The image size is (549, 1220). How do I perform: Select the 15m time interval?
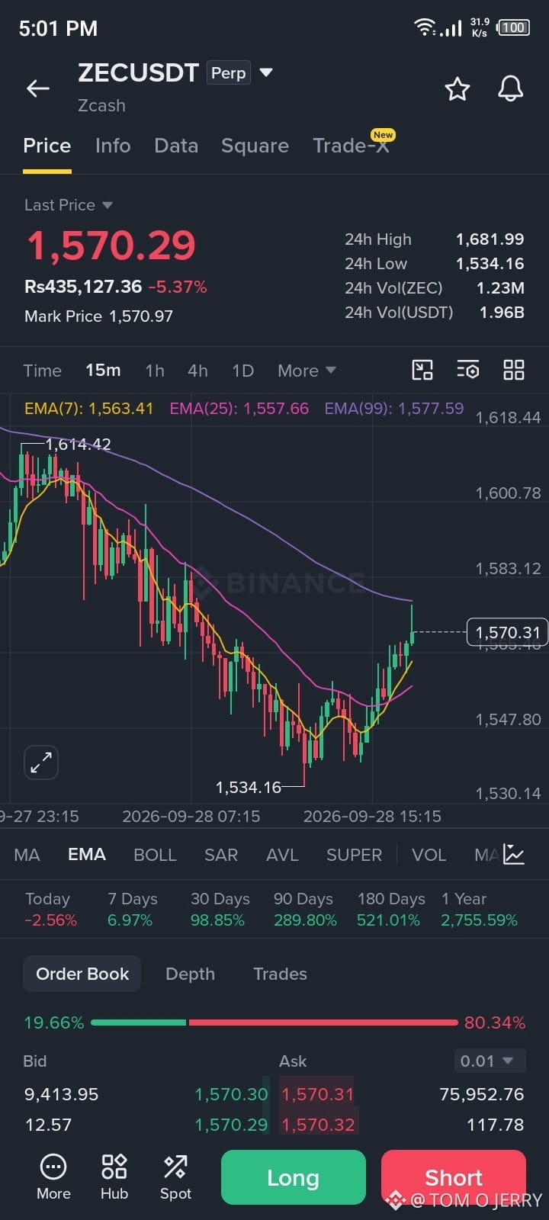click(x=103, y=371)
